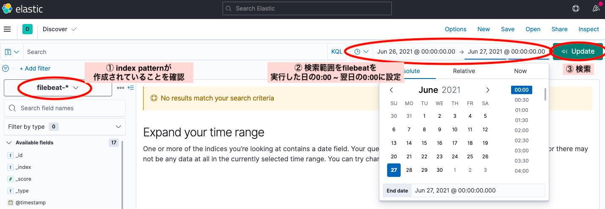The height and width of the screenshot is (209, 605).
Task: Open the newsfeed notifications icon
Action: [596, 8]
